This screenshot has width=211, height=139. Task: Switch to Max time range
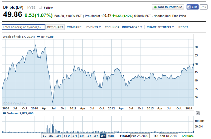tap(111, 136)
